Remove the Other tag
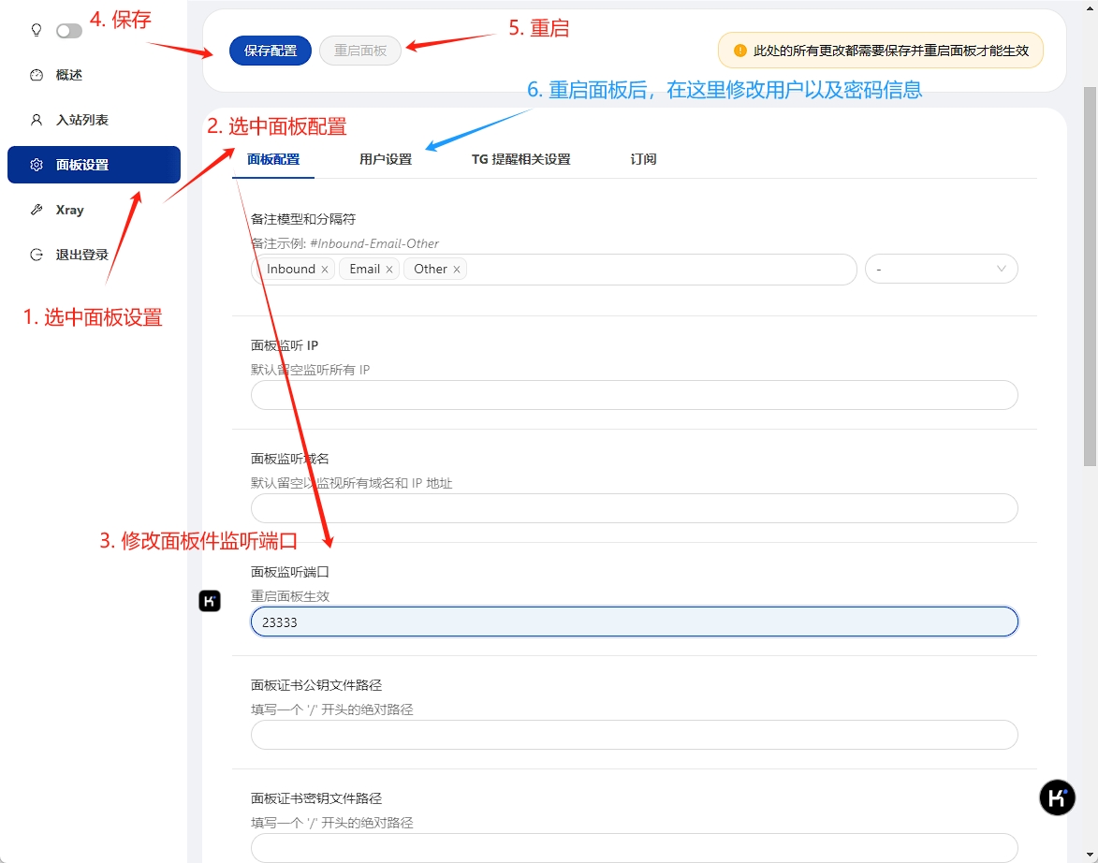1098x863 pixels. (x=457, y=270)
